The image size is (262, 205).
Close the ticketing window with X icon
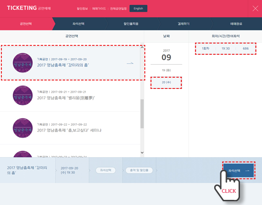point(255,8)
